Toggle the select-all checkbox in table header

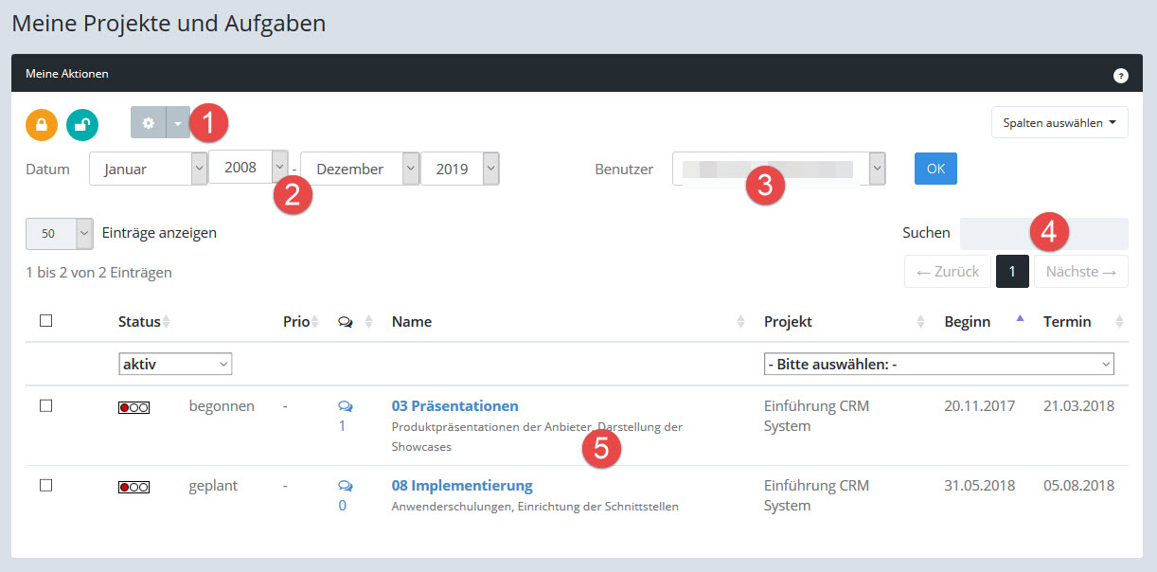click(x=45, y=321)
